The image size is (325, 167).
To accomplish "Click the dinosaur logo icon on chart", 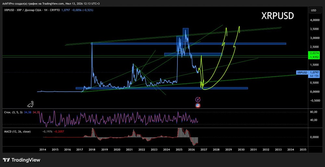I will coord(31,104).
